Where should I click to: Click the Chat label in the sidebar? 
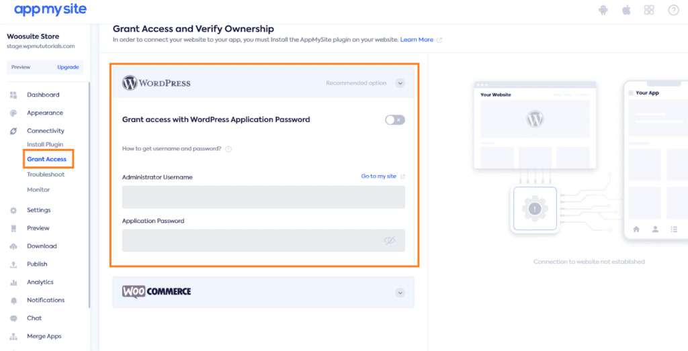(34, 318)
